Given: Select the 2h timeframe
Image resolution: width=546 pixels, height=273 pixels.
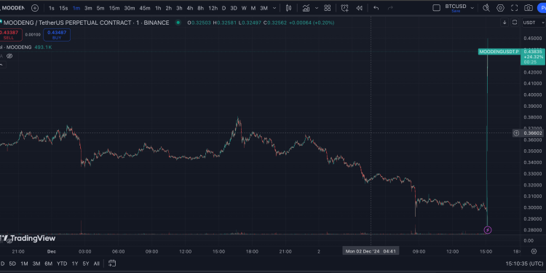Looking at the screenshot, I should pyautogui.click(x=169, y=8).
